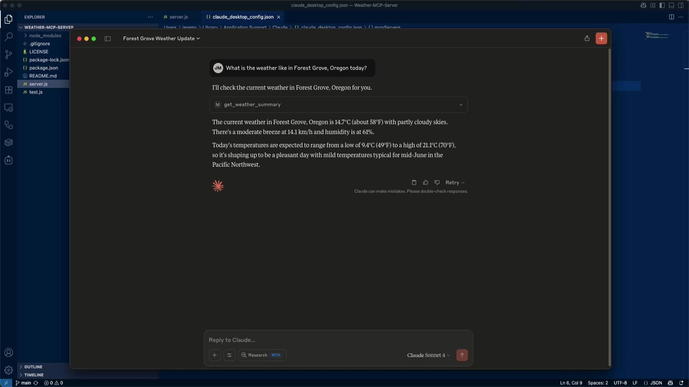Open the Claude Sonnet 4 model selector
This screenshot has width=689, height=387.
coord(428,355)
